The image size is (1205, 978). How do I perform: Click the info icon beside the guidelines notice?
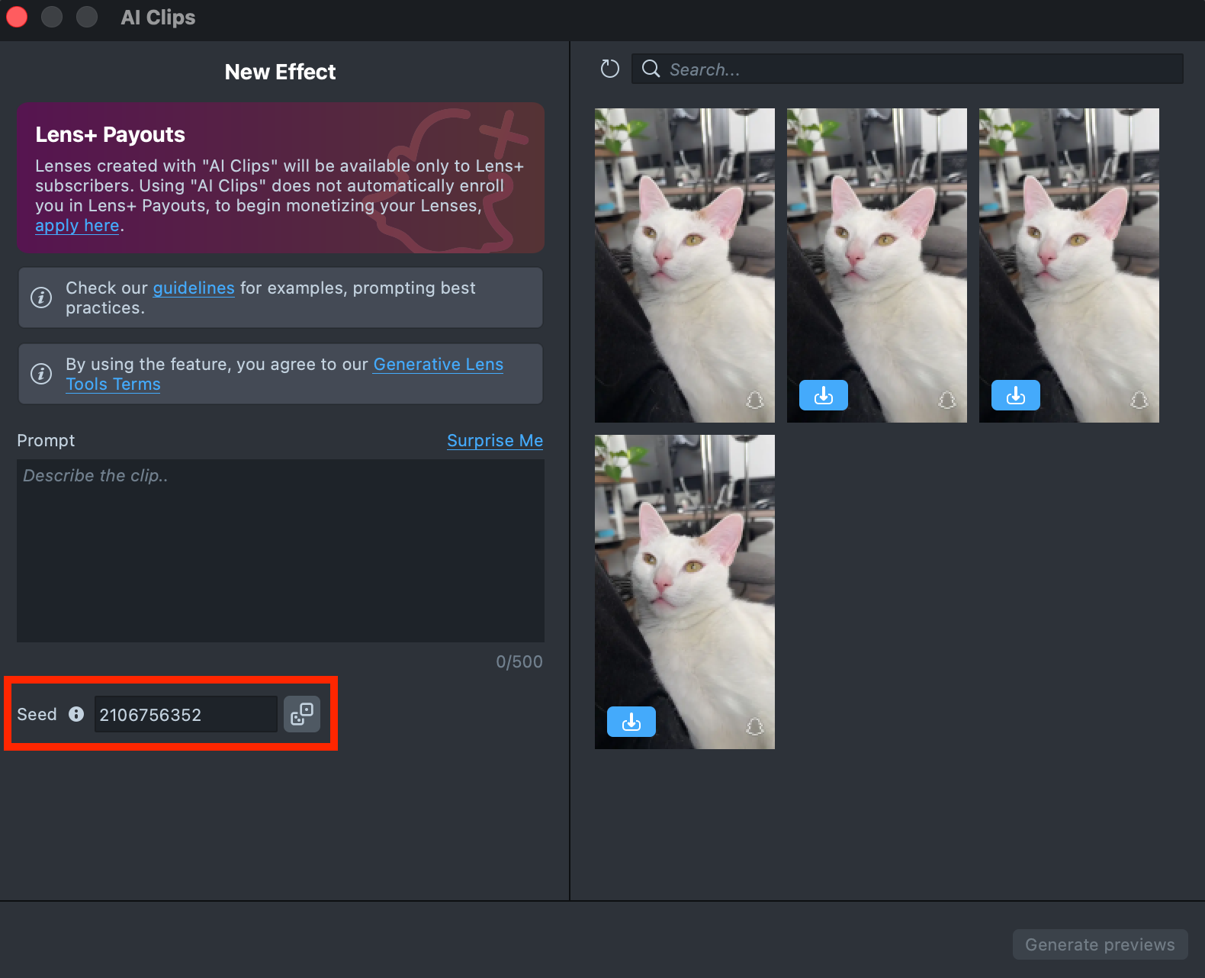41,298
